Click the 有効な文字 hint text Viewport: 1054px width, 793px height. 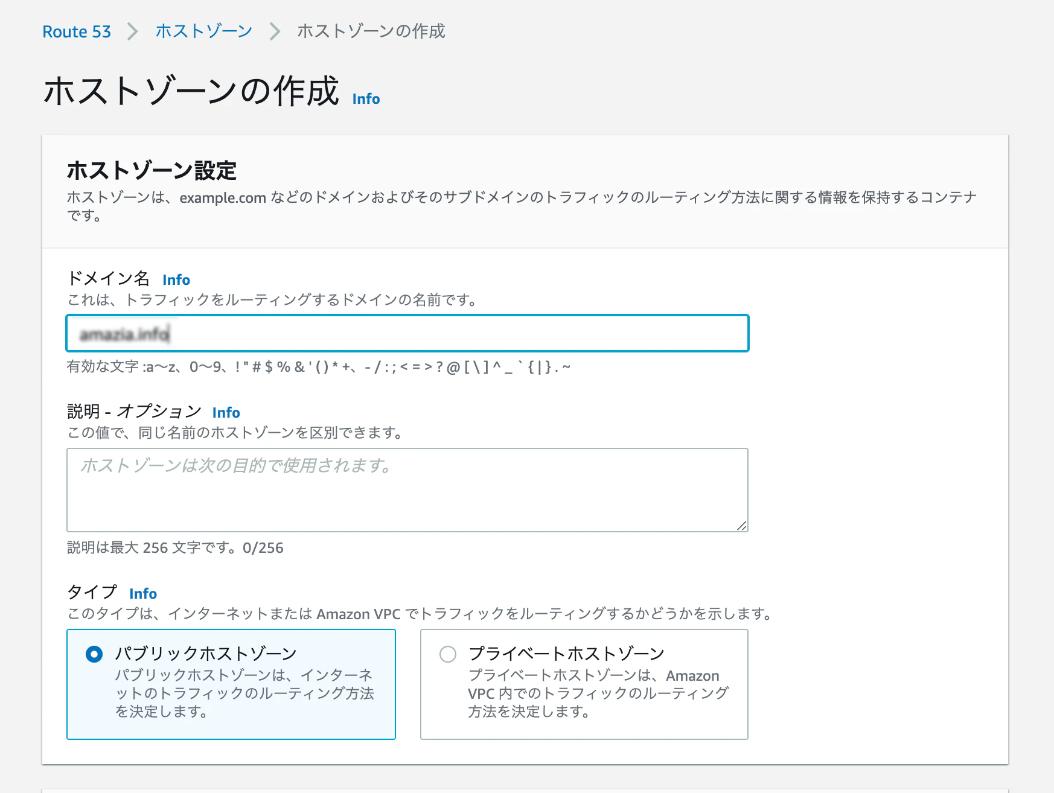[x=319, y=367]
